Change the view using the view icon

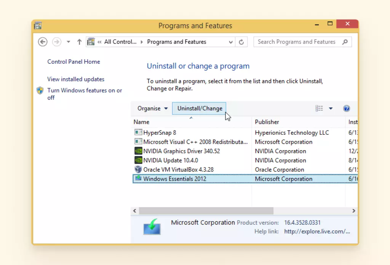[319, 108]
